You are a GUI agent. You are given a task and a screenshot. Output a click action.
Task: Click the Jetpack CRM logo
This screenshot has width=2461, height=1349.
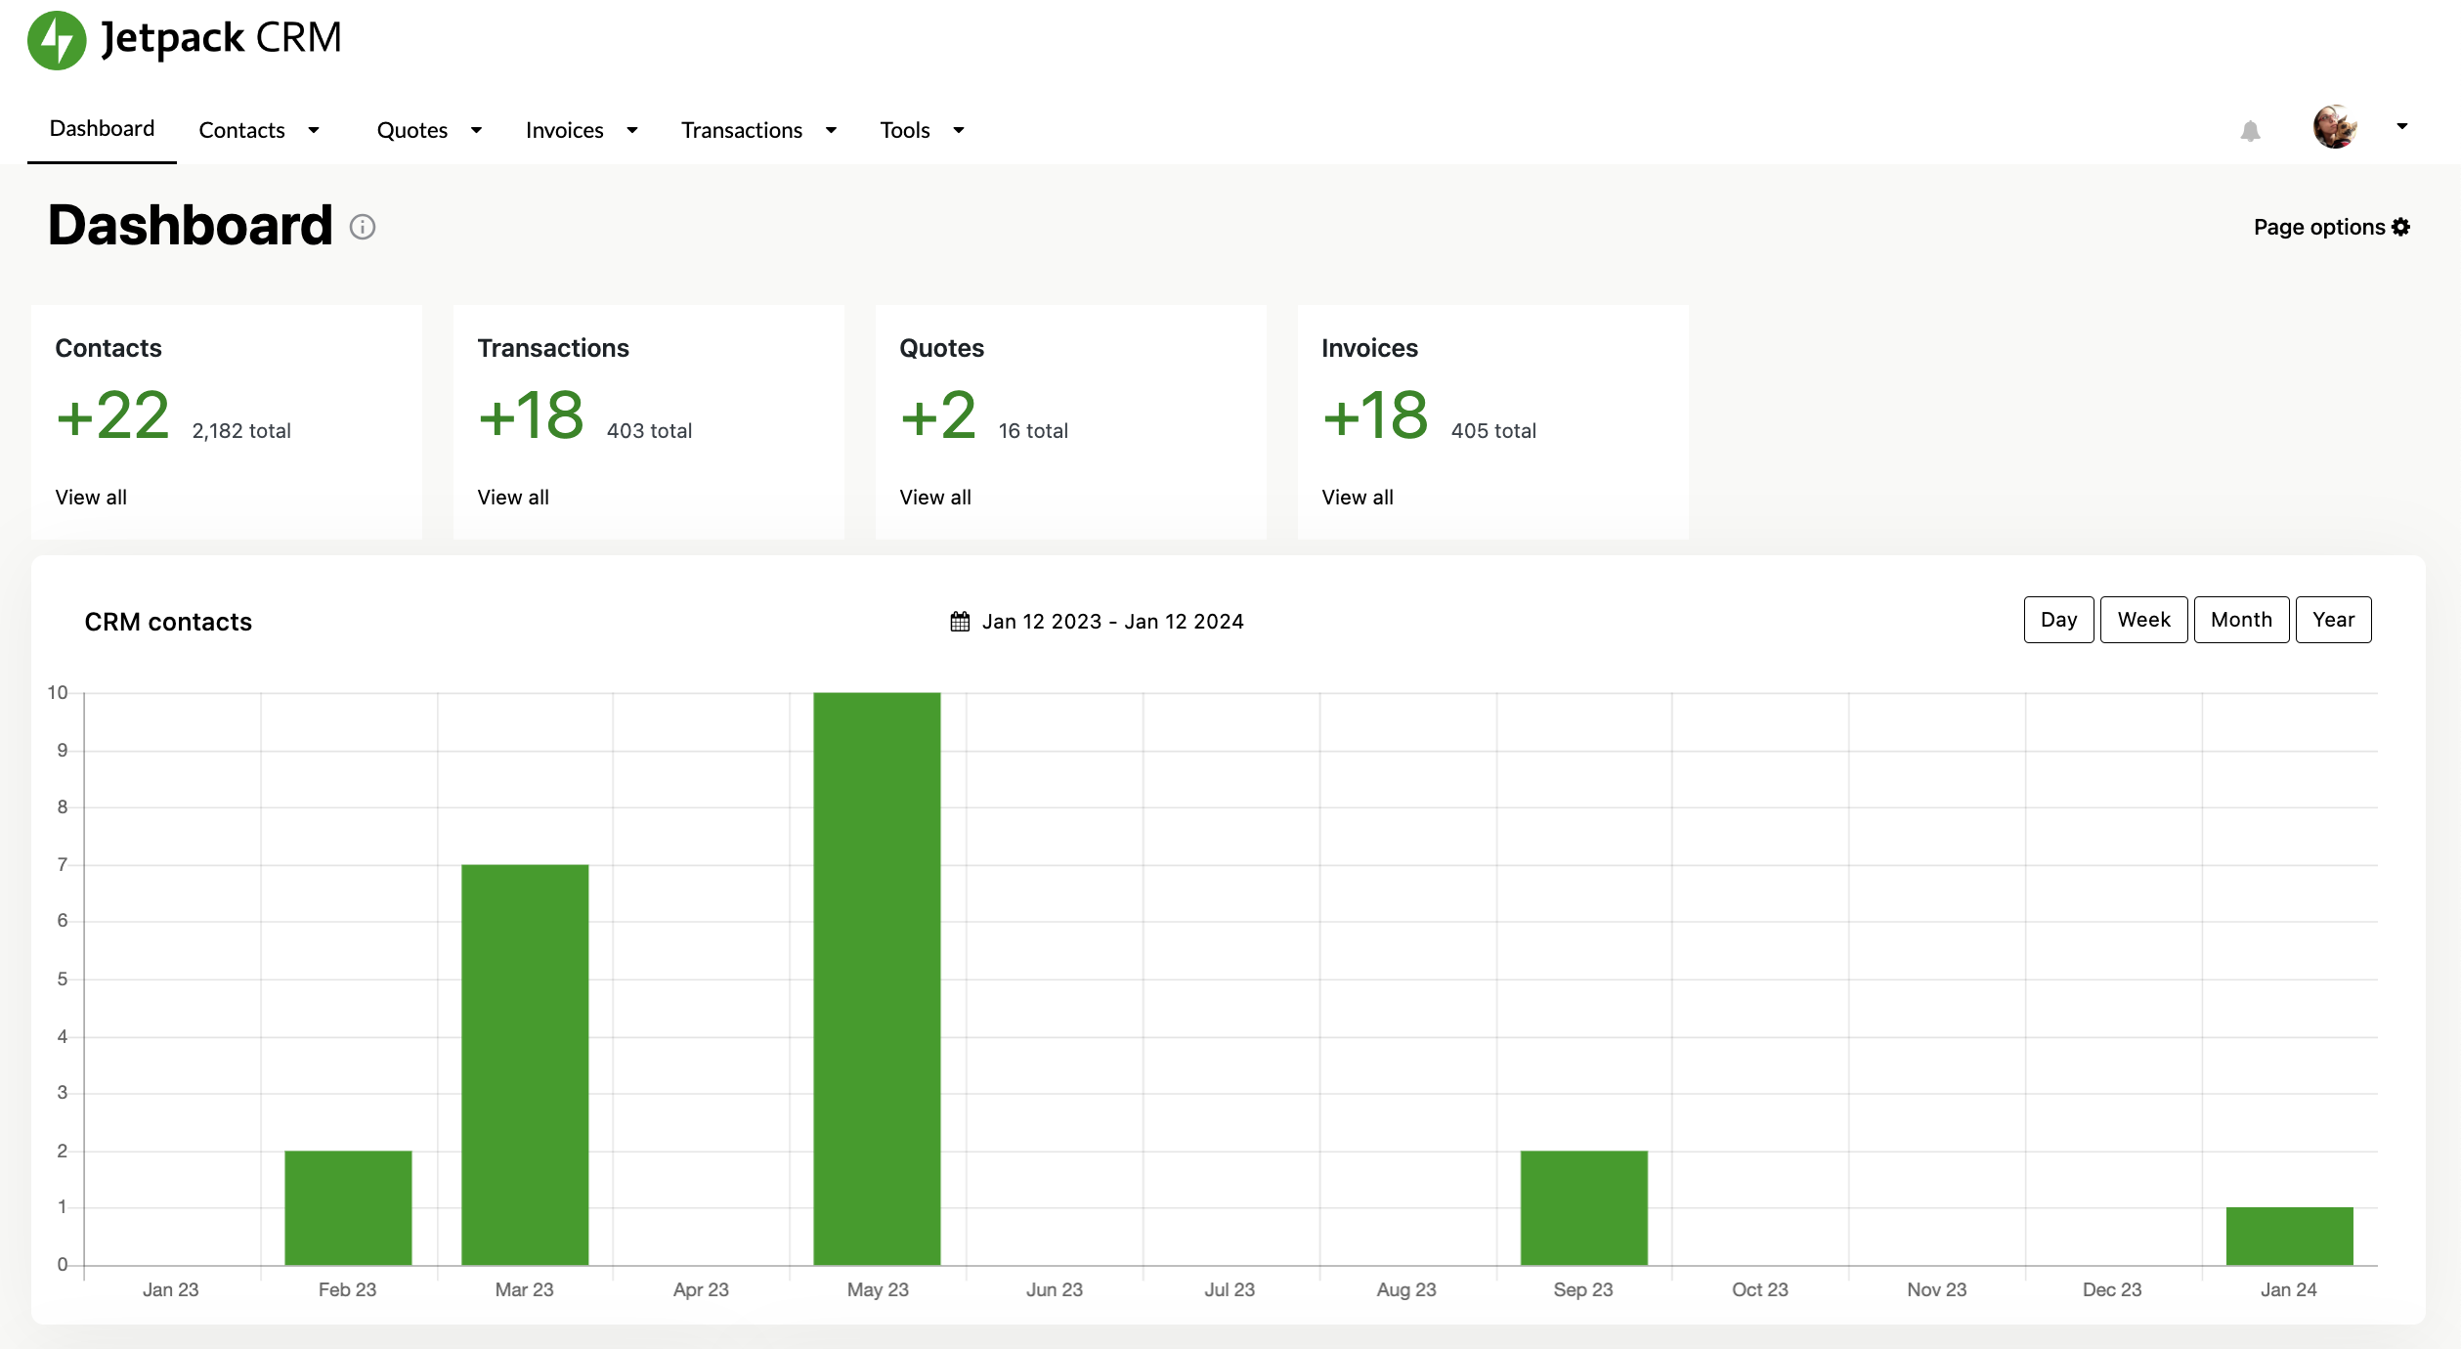[186, 39]
